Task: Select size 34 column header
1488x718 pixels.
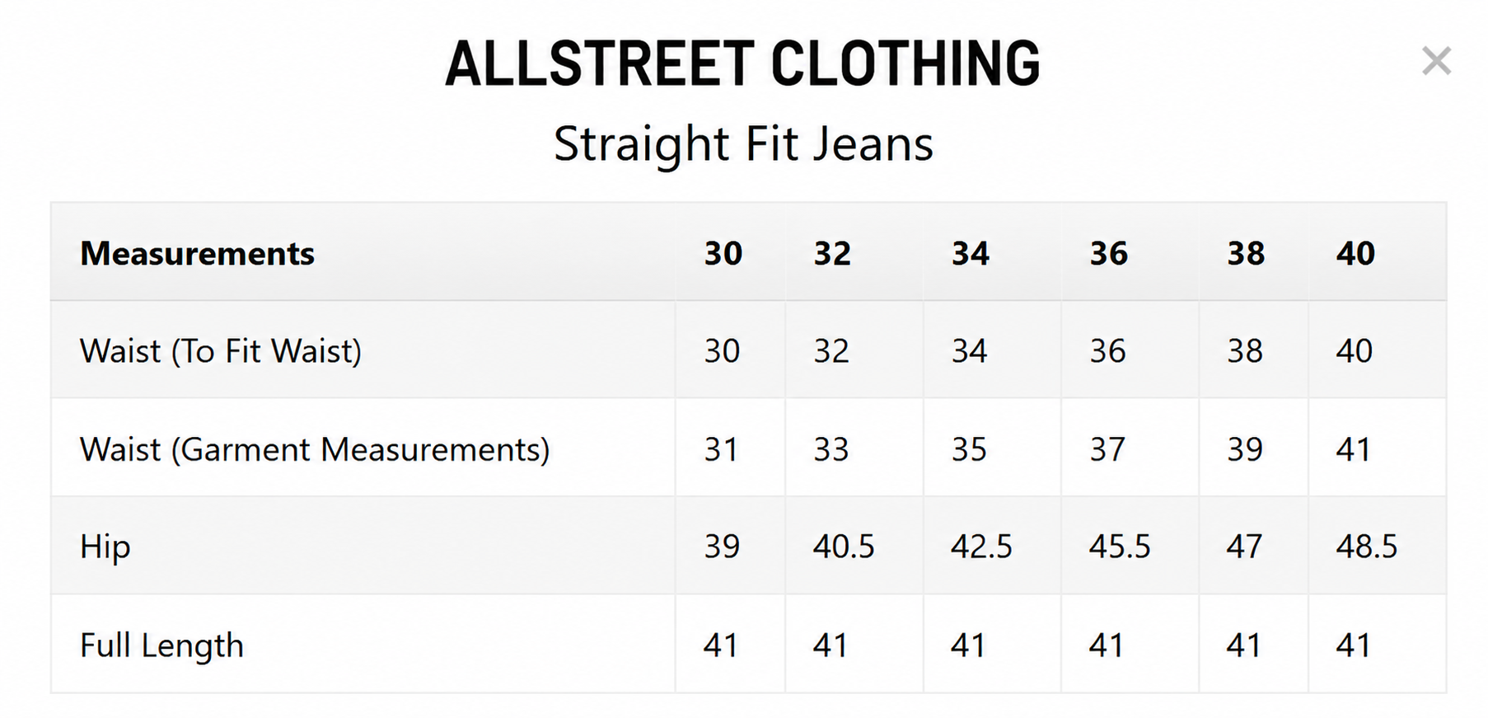Action: pos(971,253)
